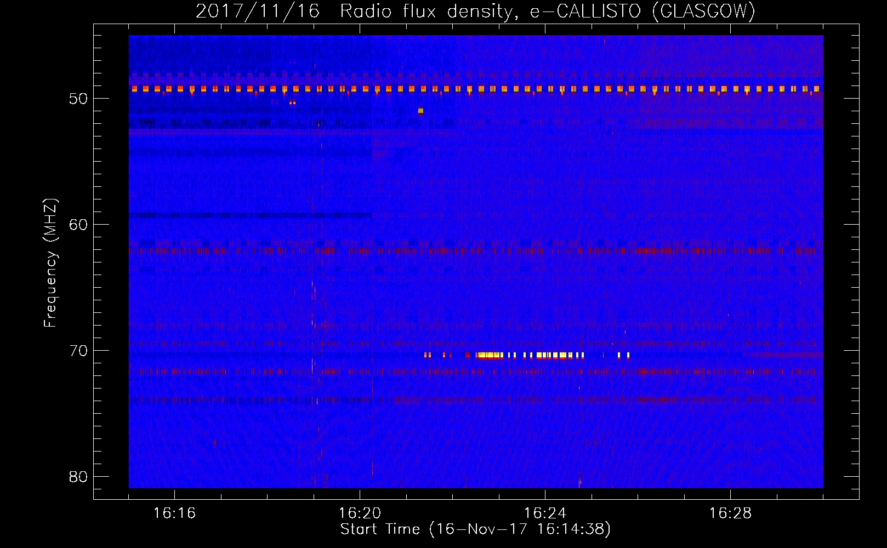Viewport: 887px width, 548px height.
Task: Click the 'e-CALLISTO (GLASGOW)' title text
Action: tap(642, 11)
